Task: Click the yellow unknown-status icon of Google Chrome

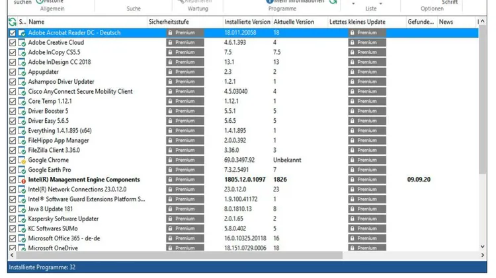Action: (x=22, y=160)
